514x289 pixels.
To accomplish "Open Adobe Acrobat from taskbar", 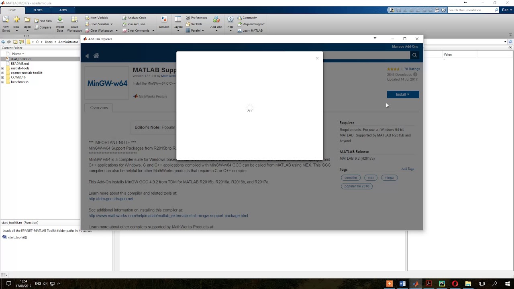I will [428, 284].
